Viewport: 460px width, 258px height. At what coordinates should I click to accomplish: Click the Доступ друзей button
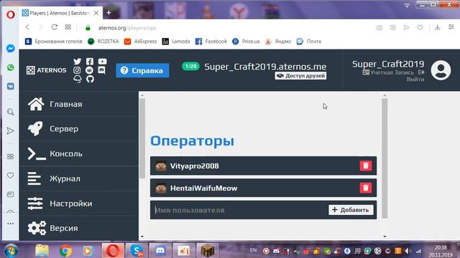[300, 76]
